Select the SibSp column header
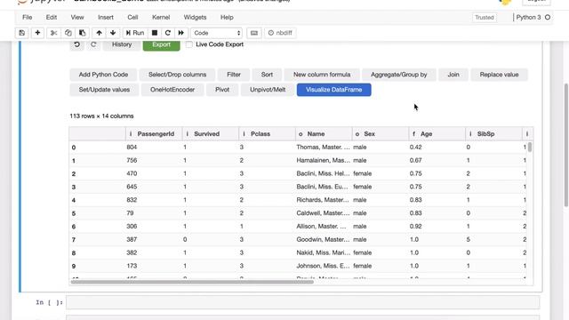Viewport: 569px width, 320px height. (x=493, y=134)
